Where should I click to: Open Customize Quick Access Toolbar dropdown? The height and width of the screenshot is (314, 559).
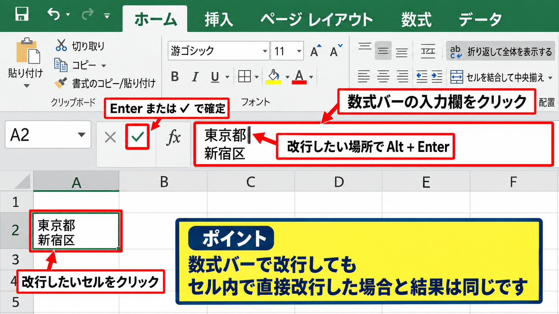click(x=107, y=15)
